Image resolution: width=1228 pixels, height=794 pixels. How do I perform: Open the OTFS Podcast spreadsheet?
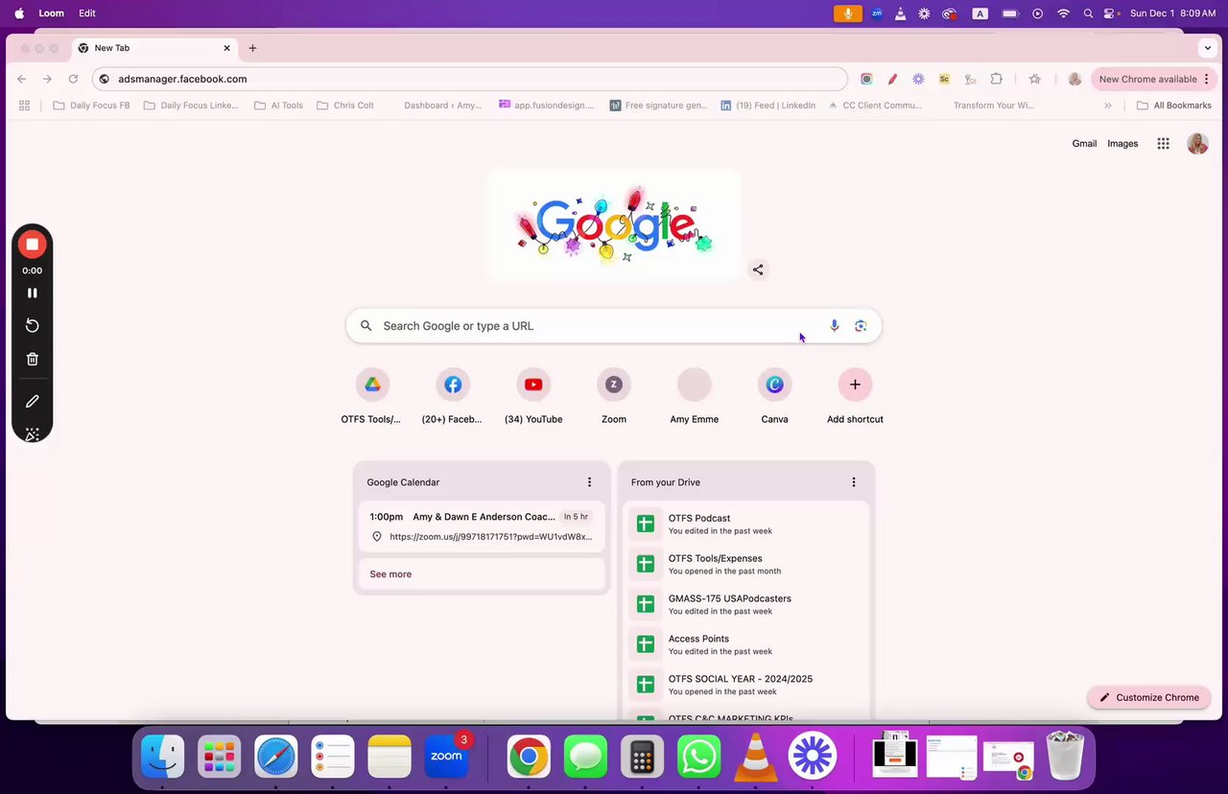tap(746, 524)
